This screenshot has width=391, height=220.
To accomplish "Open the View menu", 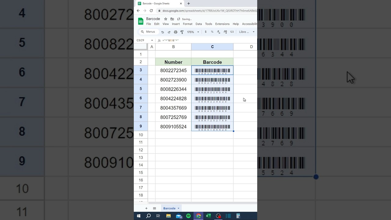I will (x=166, y=24).
